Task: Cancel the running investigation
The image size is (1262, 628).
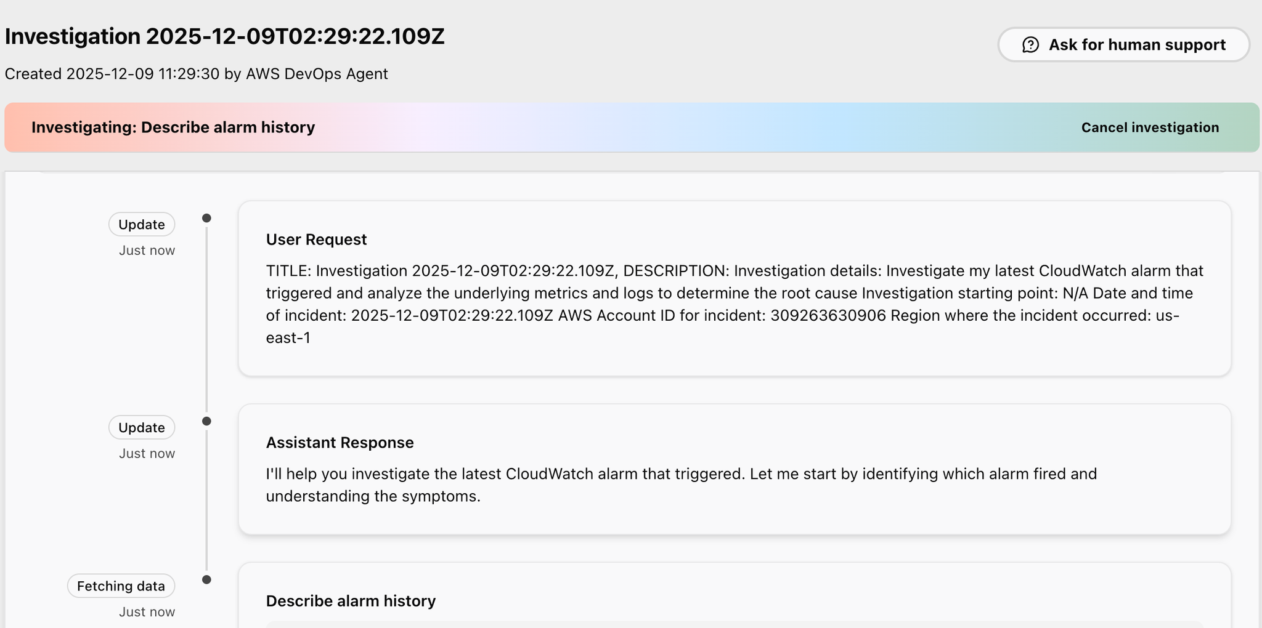Action: [x=1150, y=127]
